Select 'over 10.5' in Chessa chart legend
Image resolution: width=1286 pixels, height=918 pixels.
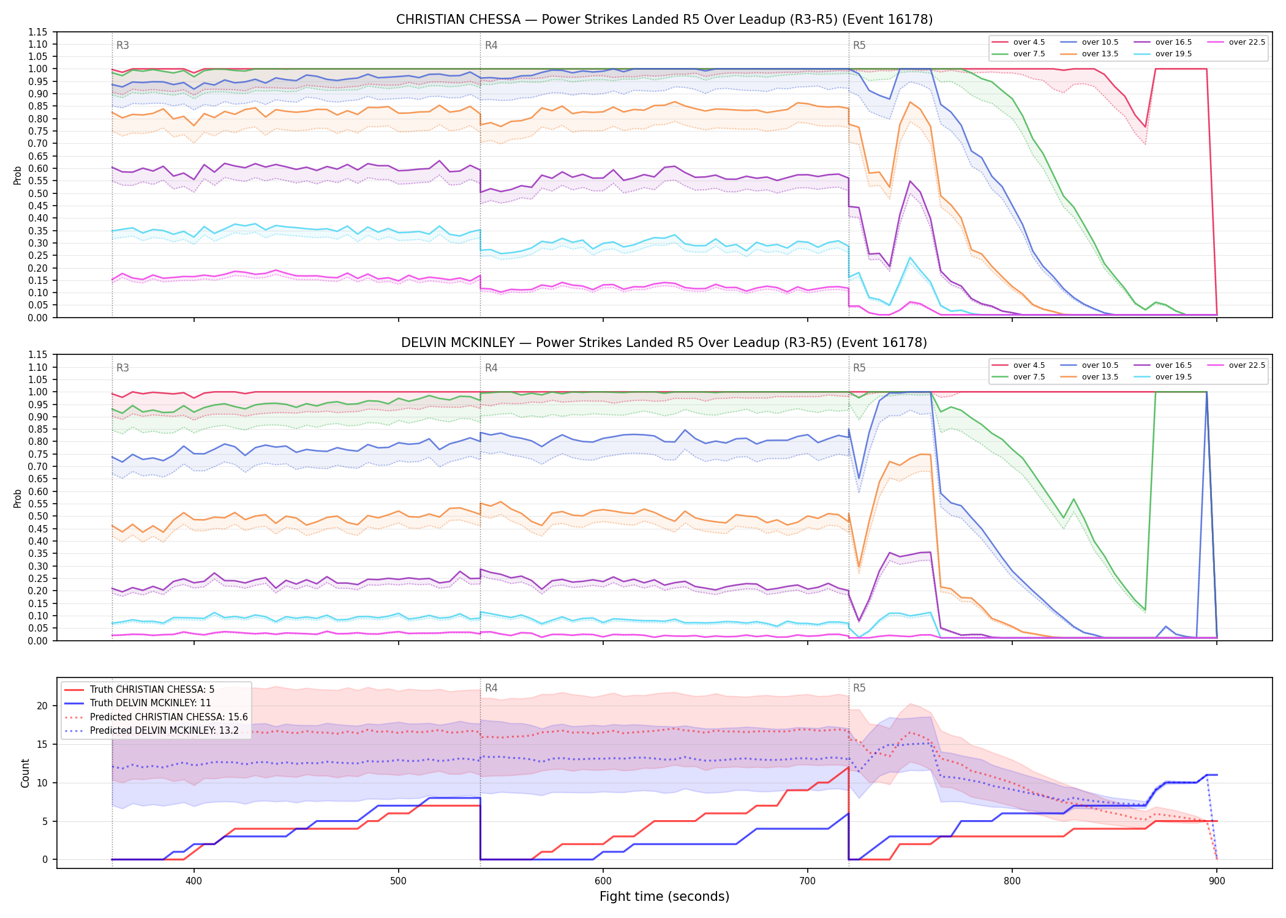click(1089, 42)
